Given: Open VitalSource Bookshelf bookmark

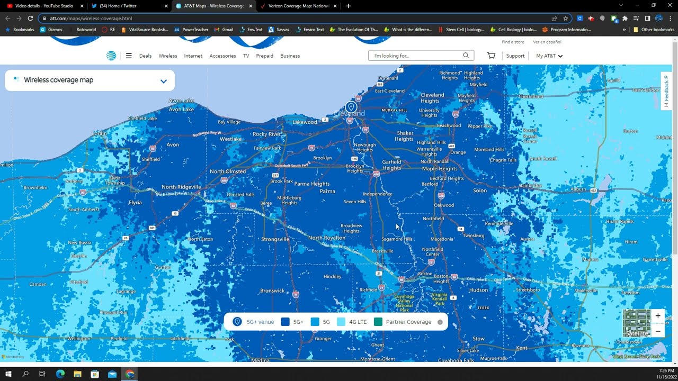Looking at the screenshot, I should click(x=144, y=30).
